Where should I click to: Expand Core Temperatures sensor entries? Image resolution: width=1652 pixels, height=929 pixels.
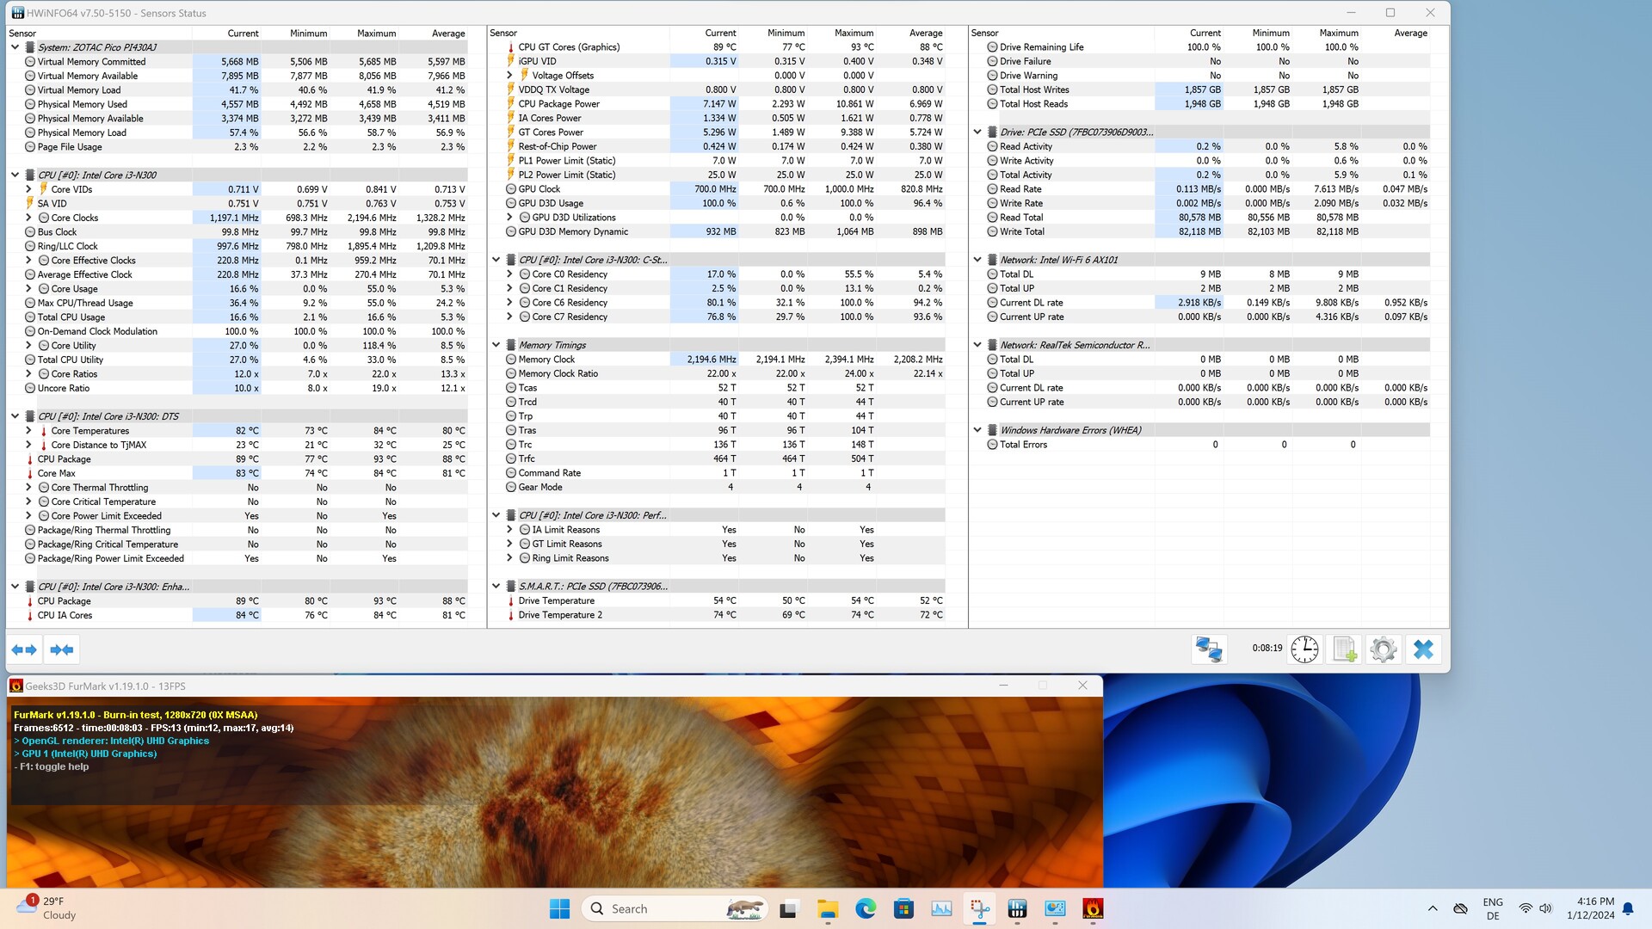point(28,431)
